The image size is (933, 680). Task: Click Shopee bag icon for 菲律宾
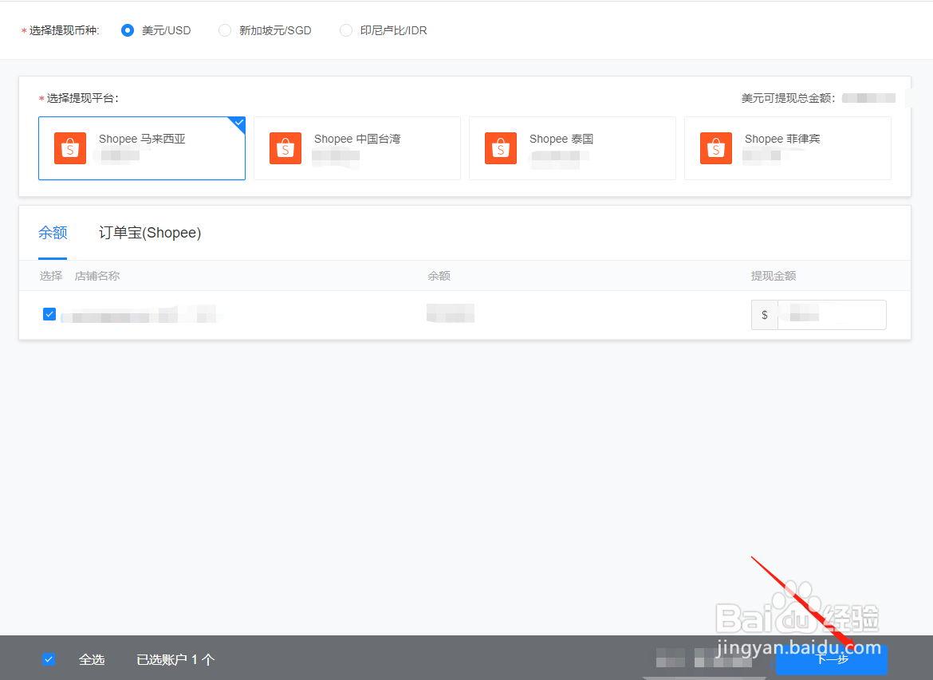coord(716,148)
